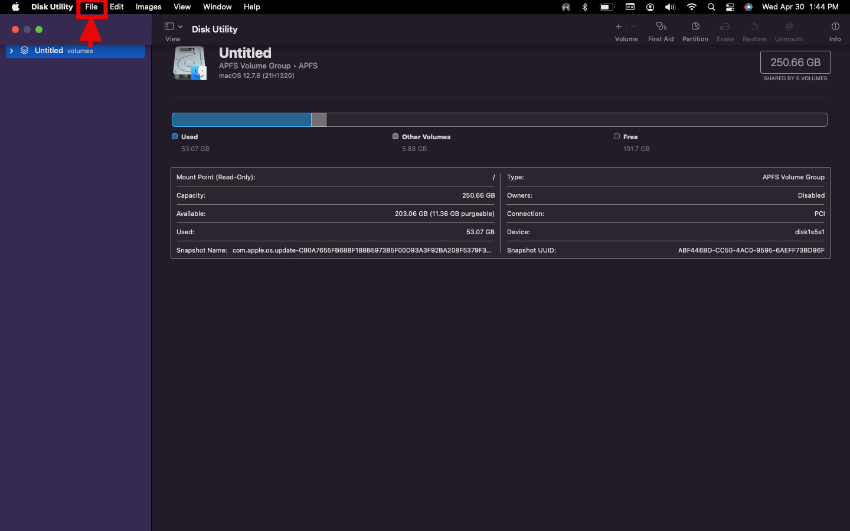Click the Erase toolbar icon
This screenshot has height=531, width=850.
pyautogui.click(x=725, y=27)
